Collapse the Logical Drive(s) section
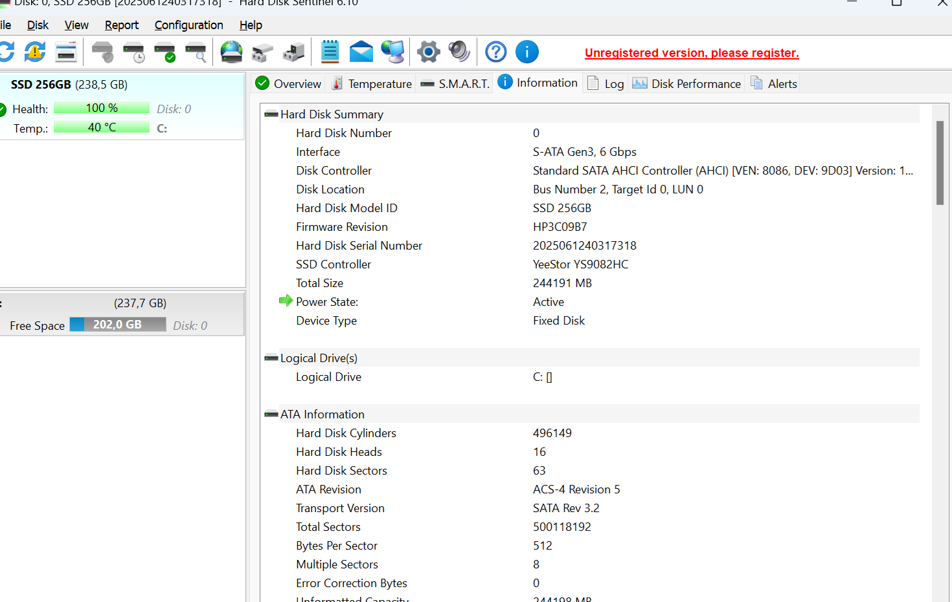 pyautogui.click(x=271, y=358)
